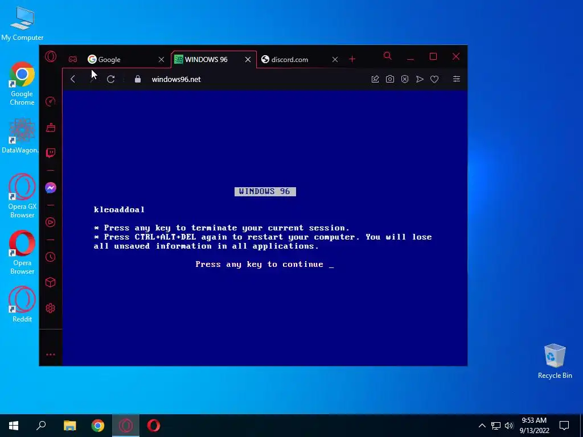The height and width of the screenshot is (437, 583).
Task: Open Twitch panel in sidebar
Action: click(51, 152)
